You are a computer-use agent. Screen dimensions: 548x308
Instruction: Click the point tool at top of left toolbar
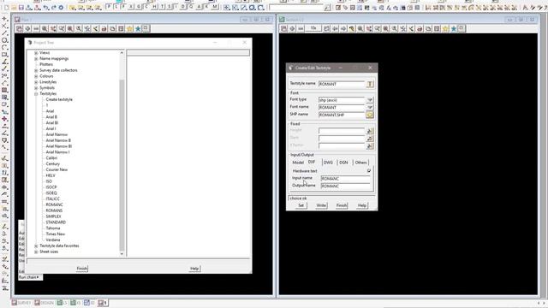[4, 19]
